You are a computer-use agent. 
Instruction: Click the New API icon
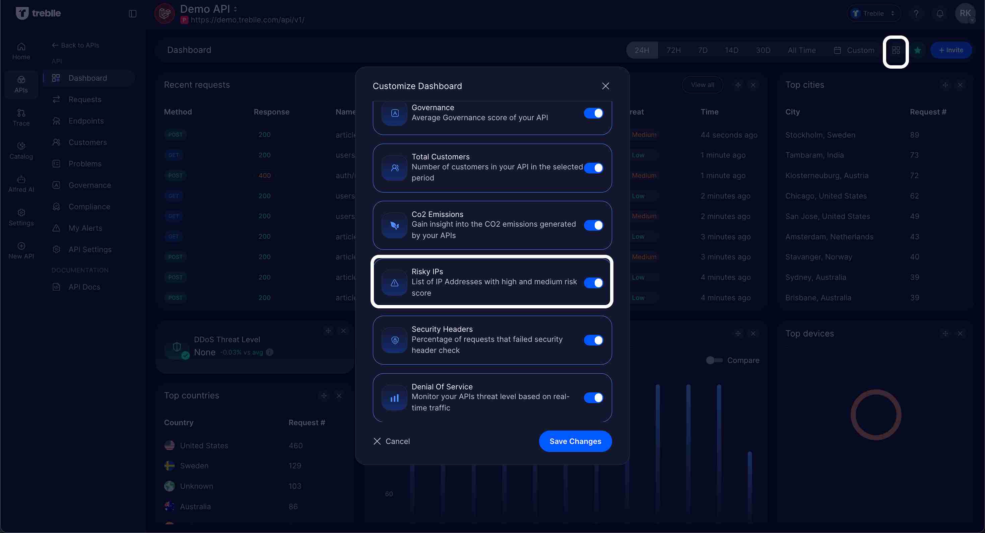(x=21, y=246)
